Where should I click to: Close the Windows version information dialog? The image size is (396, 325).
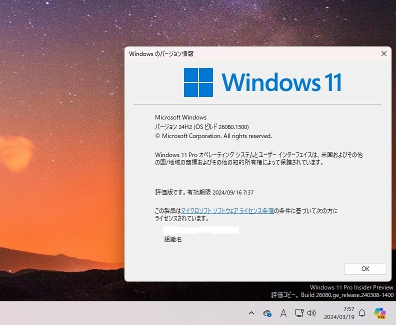(x=384, y=53)
